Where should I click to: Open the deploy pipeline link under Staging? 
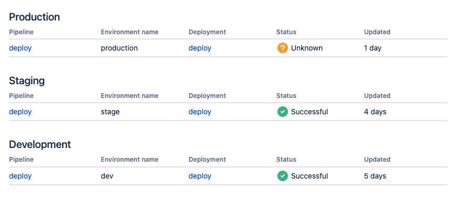pyautogui.click(x=20, y=112)
